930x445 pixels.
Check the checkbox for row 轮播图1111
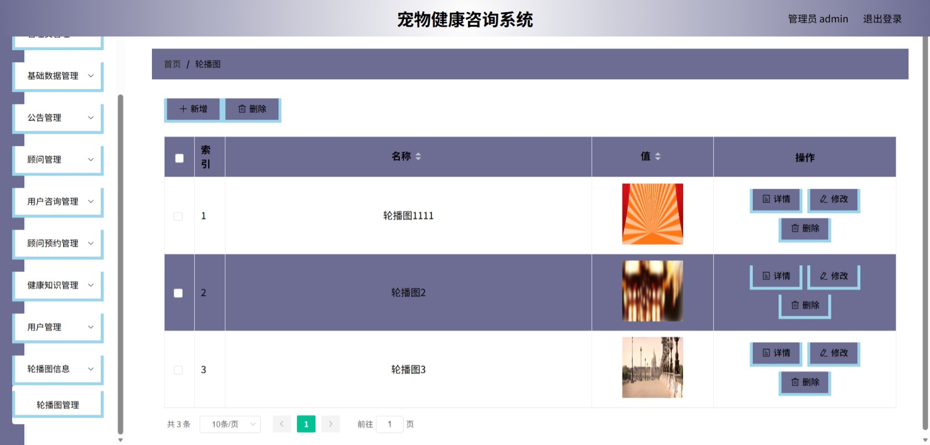click(178, 216)
